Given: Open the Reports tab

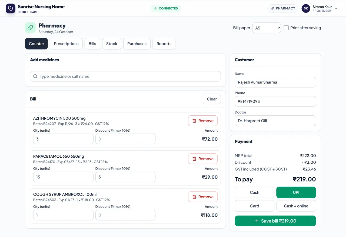Looking at the screenshot, I should pyautogui.click(x=164, y=44).
